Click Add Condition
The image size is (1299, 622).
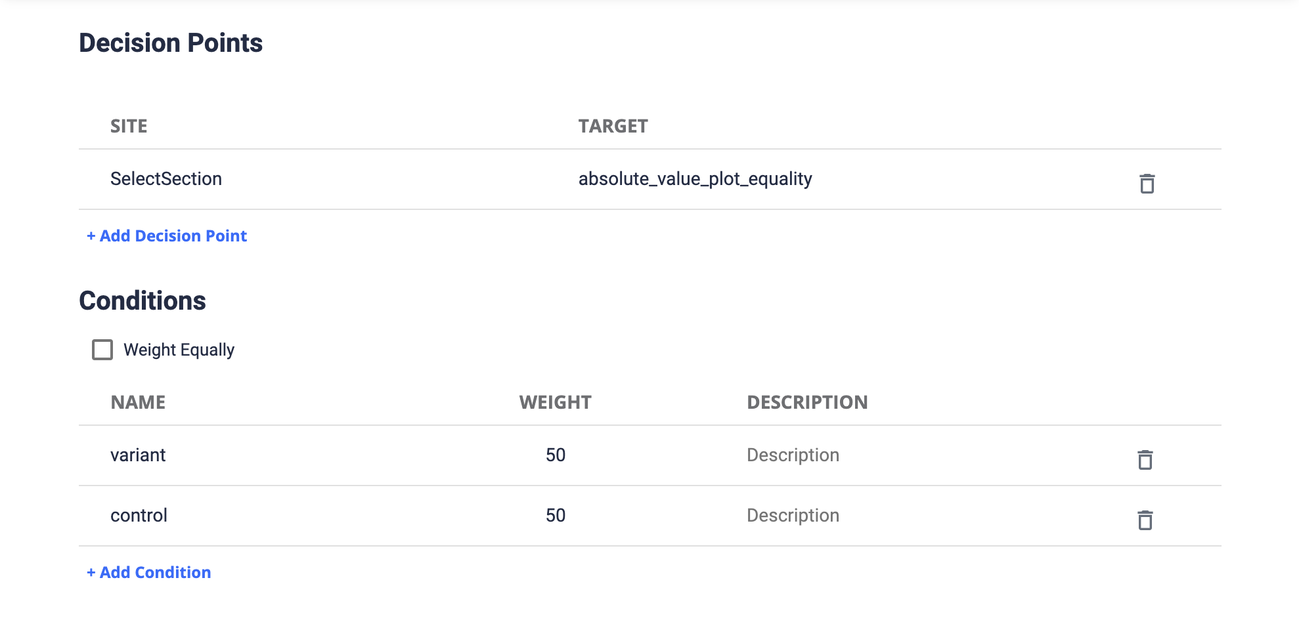[x=148, y=571]
